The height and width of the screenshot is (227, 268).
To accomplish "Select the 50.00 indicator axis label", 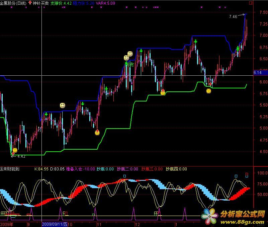I will (263, 194).
